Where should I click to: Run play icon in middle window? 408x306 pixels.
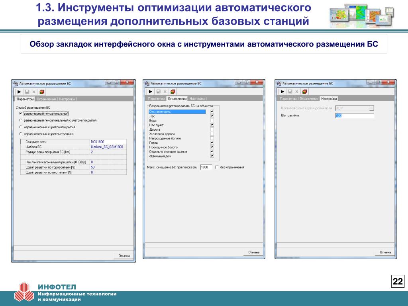(150, 92)
